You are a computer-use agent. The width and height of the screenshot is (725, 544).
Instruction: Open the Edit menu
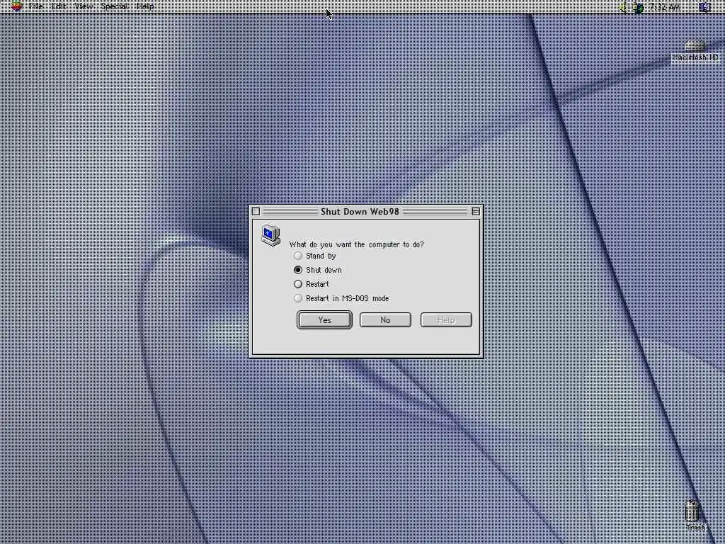[59, 6]
